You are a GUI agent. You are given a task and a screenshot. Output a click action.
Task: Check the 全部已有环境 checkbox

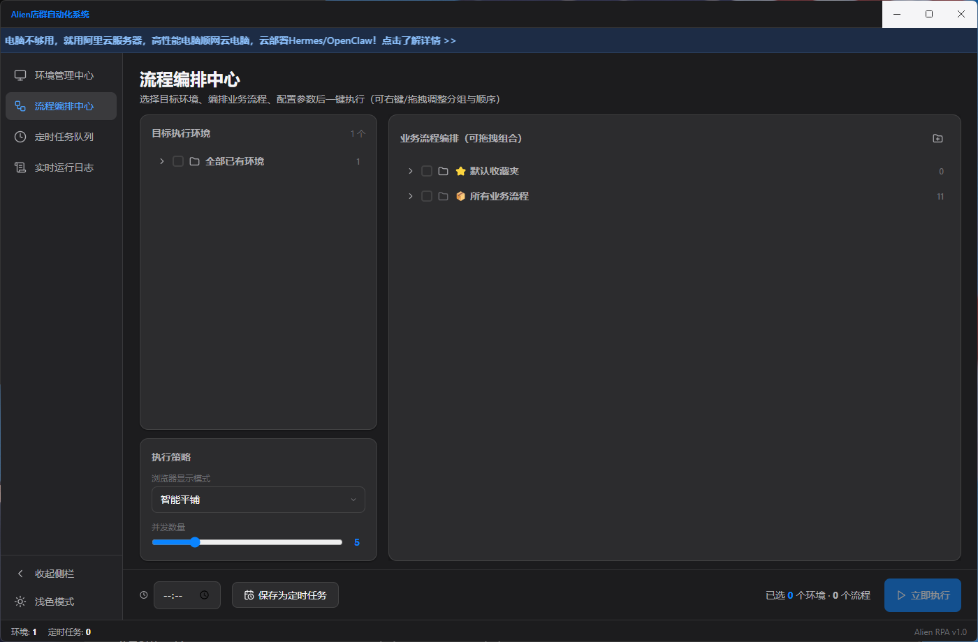point(178,161)
